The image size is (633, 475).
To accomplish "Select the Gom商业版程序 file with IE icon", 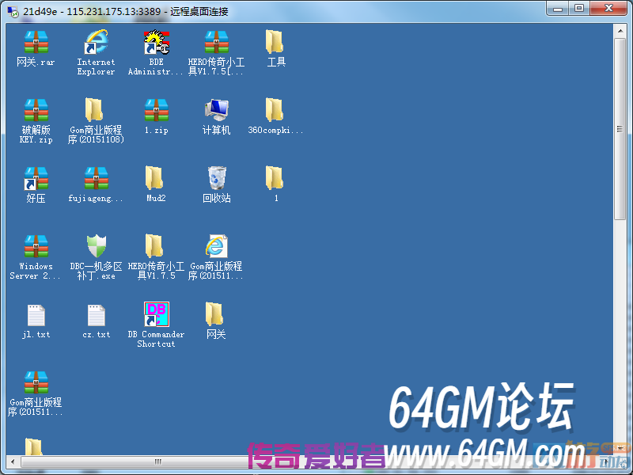I will tap(216, 246).
